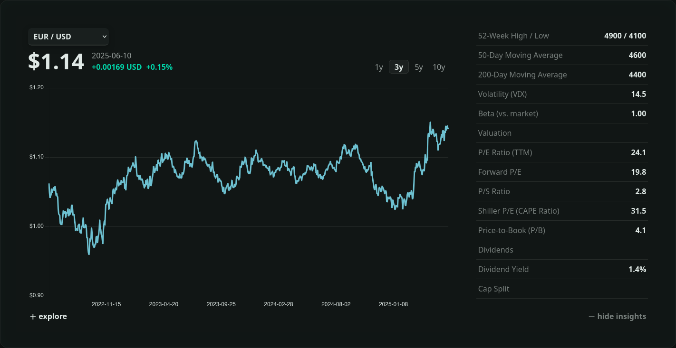Choose the 5y chart range
676x348 pixels.
[418, 67]
